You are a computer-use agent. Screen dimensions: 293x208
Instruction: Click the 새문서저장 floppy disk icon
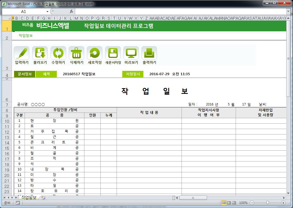[x=113, y=53]
